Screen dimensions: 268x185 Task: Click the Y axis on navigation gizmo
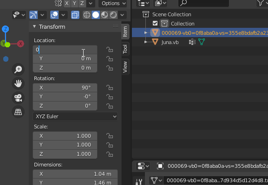tap(4, 43)
